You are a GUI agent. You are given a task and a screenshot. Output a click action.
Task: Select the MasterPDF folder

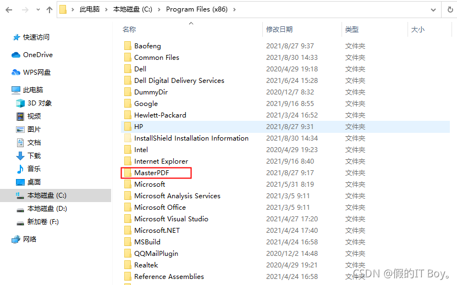click(x=152, y=173)
